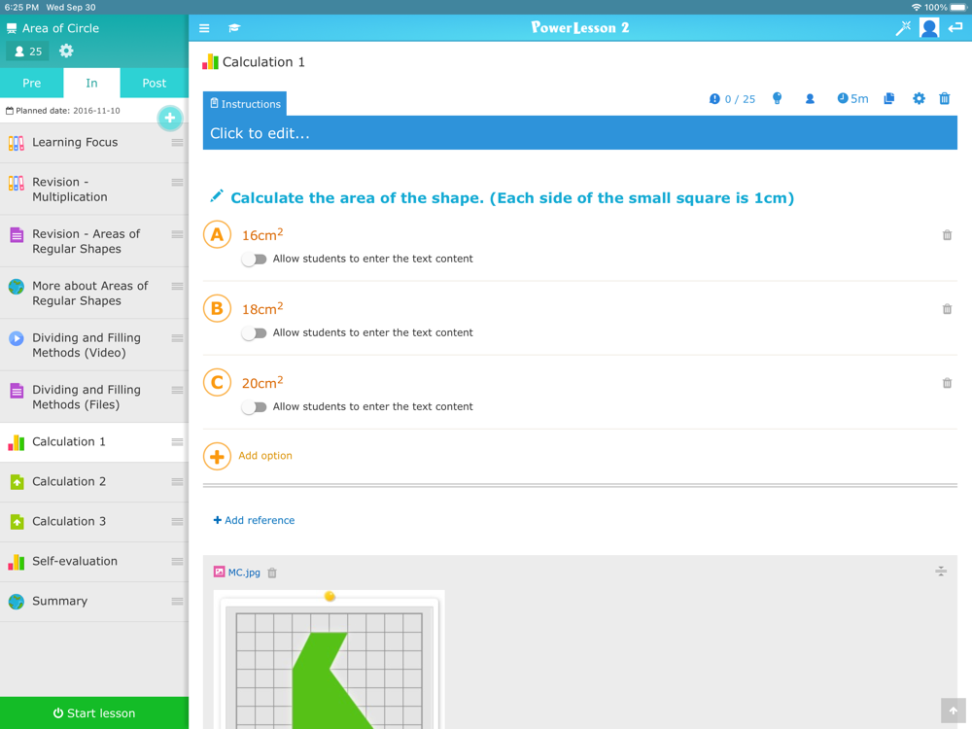Click the Start lesson button
Viewport: 972px width, 729px height.
click(94, 712)
